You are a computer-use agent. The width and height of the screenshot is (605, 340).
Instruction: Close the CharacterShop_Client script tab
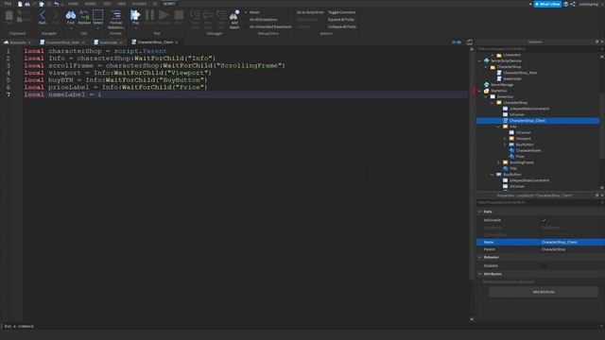(x=177, y=42)
